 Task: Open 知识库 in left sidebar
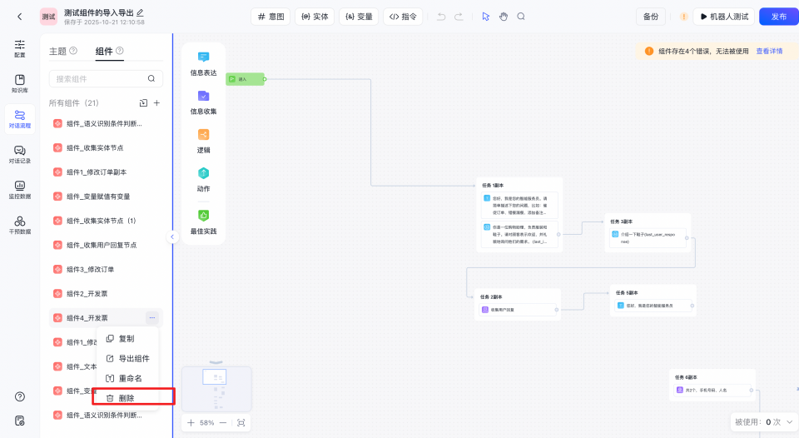click(x=19, y=83)
